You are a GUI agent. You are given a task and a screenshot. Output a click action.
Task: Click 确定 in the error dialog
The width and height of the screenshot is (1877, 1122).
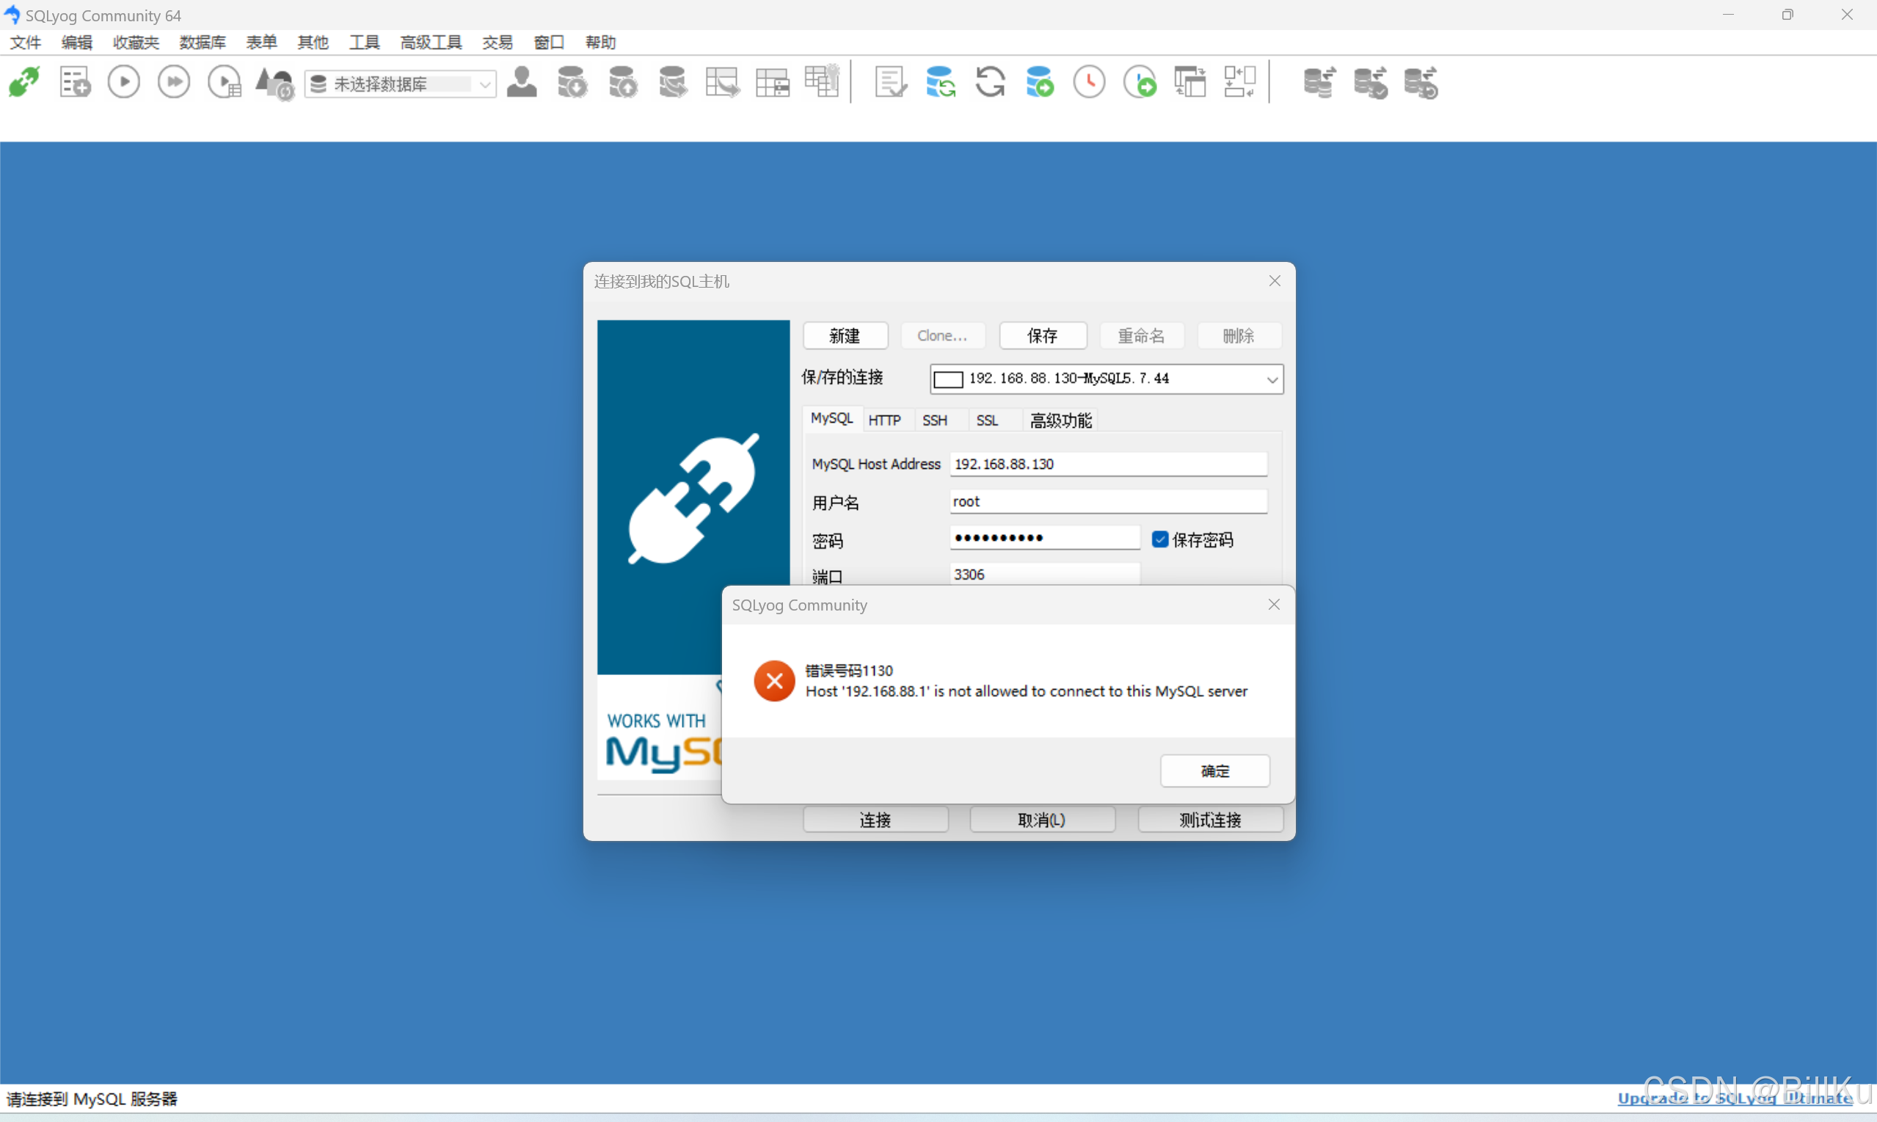(x=1215, y=771)
